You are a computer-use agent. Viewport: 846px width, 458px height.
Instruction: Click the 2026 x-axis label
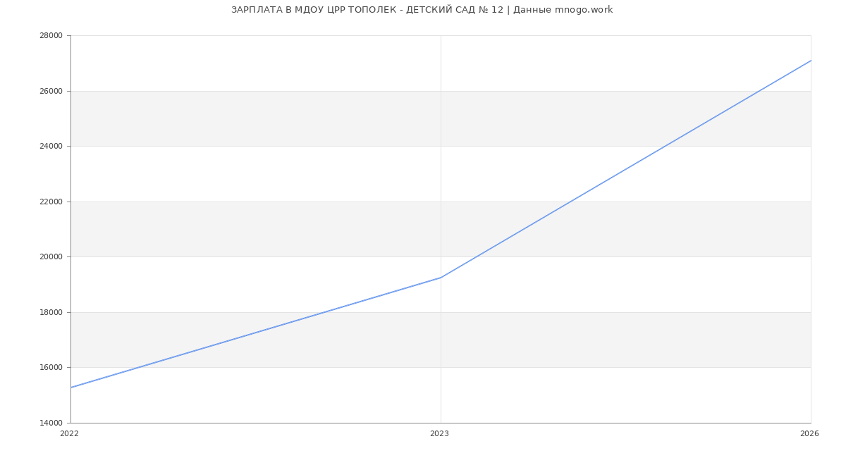click(x=809, y=434)
